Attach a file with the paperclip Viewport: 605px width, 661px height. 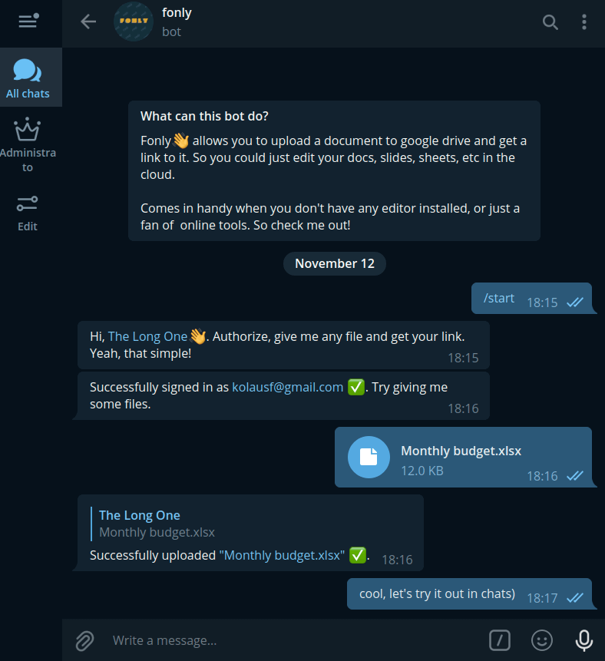pyautogui.click(x=84, y=641)
